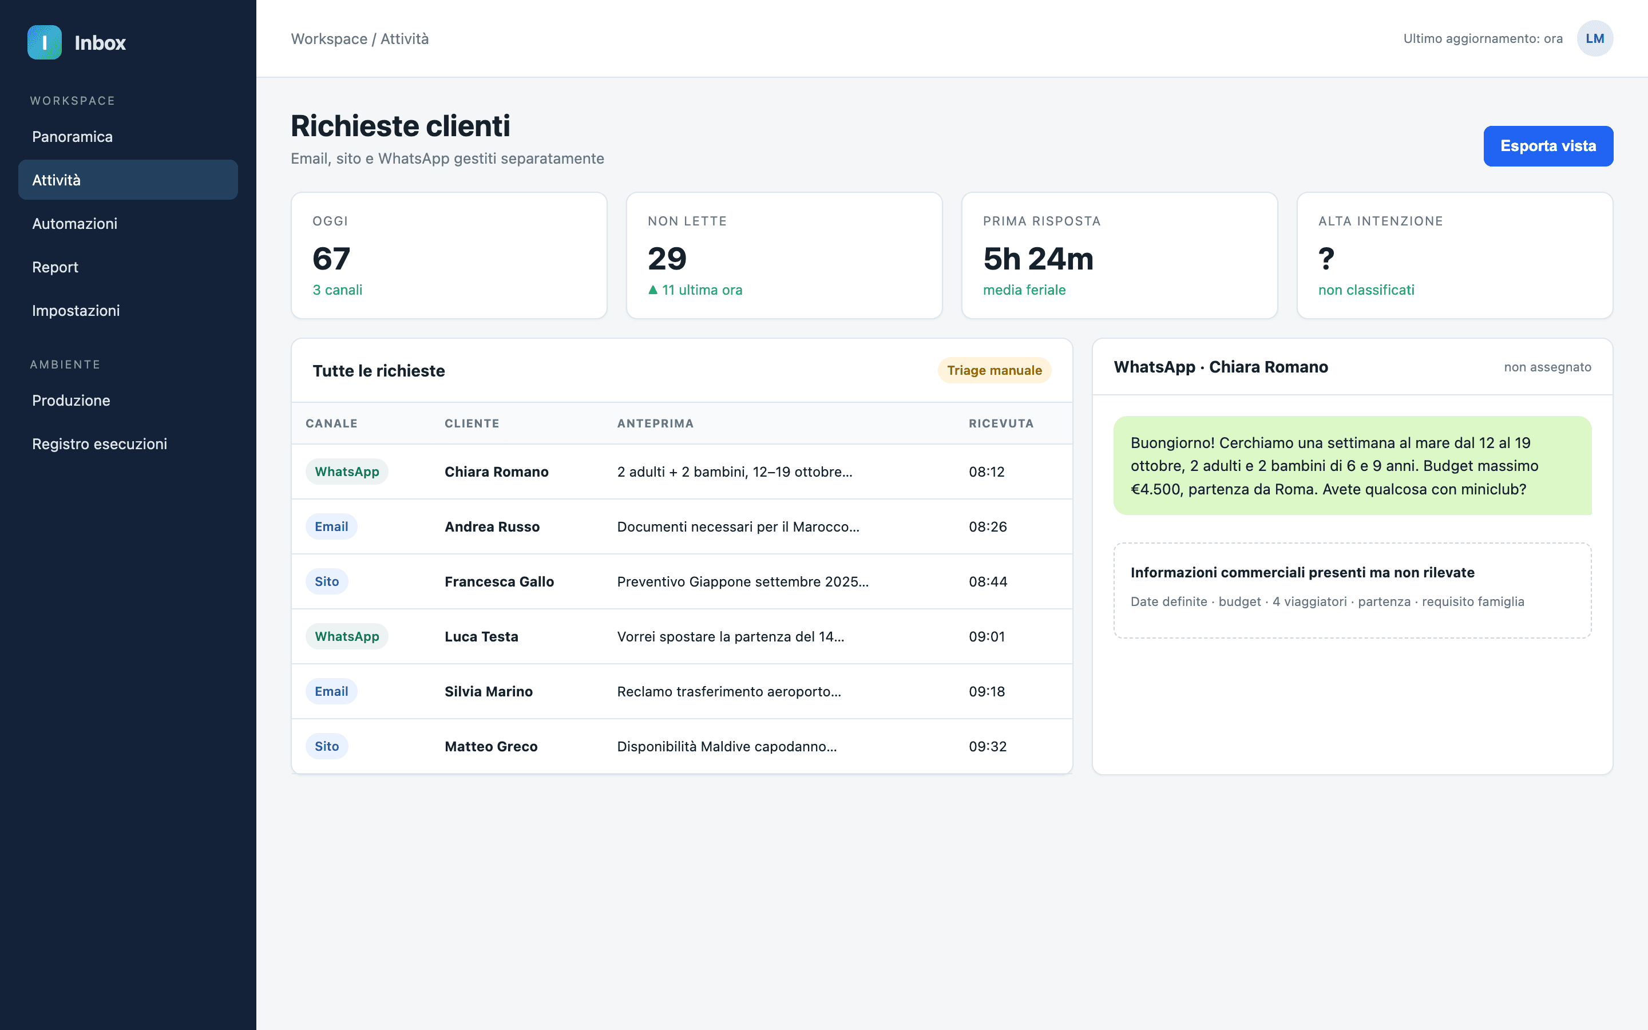Viewport: 1648px width, 1030px height.
Task: Open Panoramica in the sidebar
Action: (128, 137)
